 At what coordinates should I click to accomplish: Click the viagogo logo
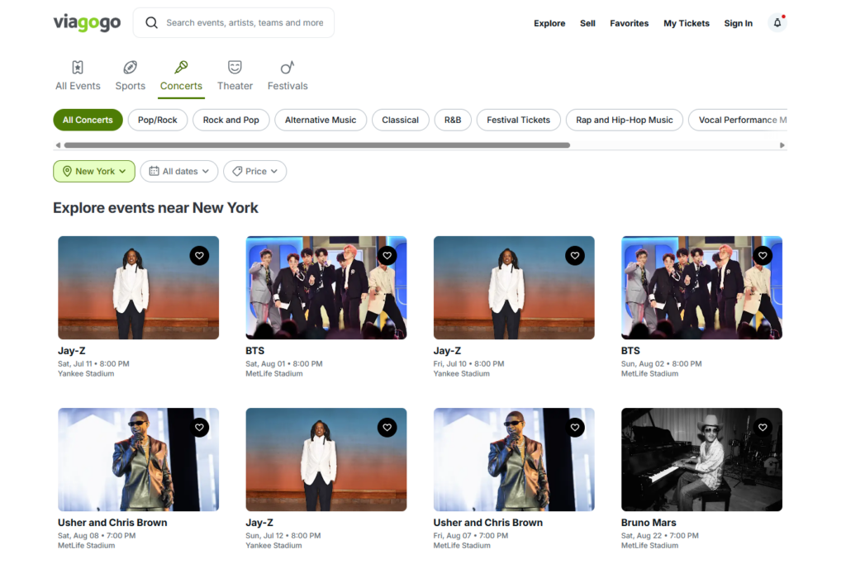(87, 22)
